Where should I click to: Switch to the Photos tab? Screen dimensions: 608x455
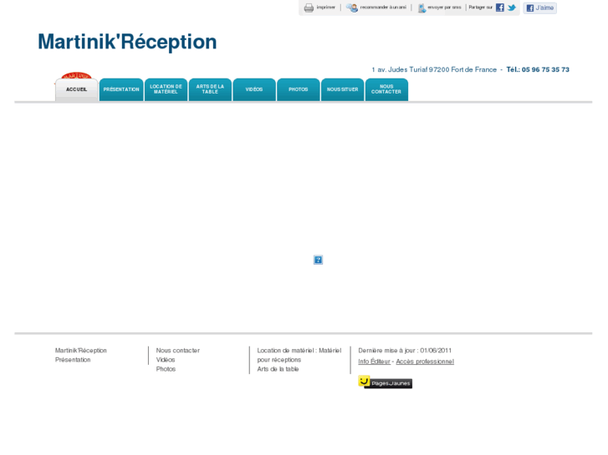pyautogui.click(x=299, y=89)
